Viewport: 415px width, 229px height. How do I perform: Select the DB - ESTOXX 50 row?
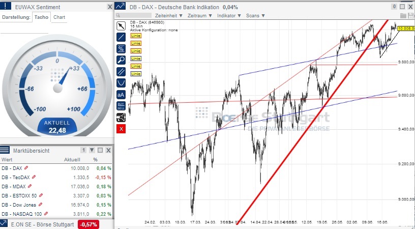(56, 195)
